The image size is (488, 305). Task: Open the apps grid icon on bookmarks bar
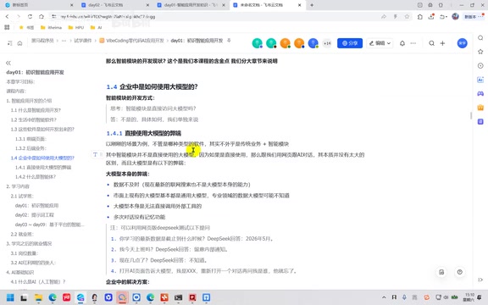click(x=7, y=27)
